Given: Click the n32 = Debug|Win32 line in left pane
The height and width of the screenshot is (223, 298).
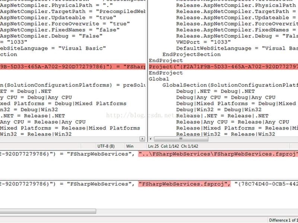Looking at the screenshot, I should coord(29,110).
